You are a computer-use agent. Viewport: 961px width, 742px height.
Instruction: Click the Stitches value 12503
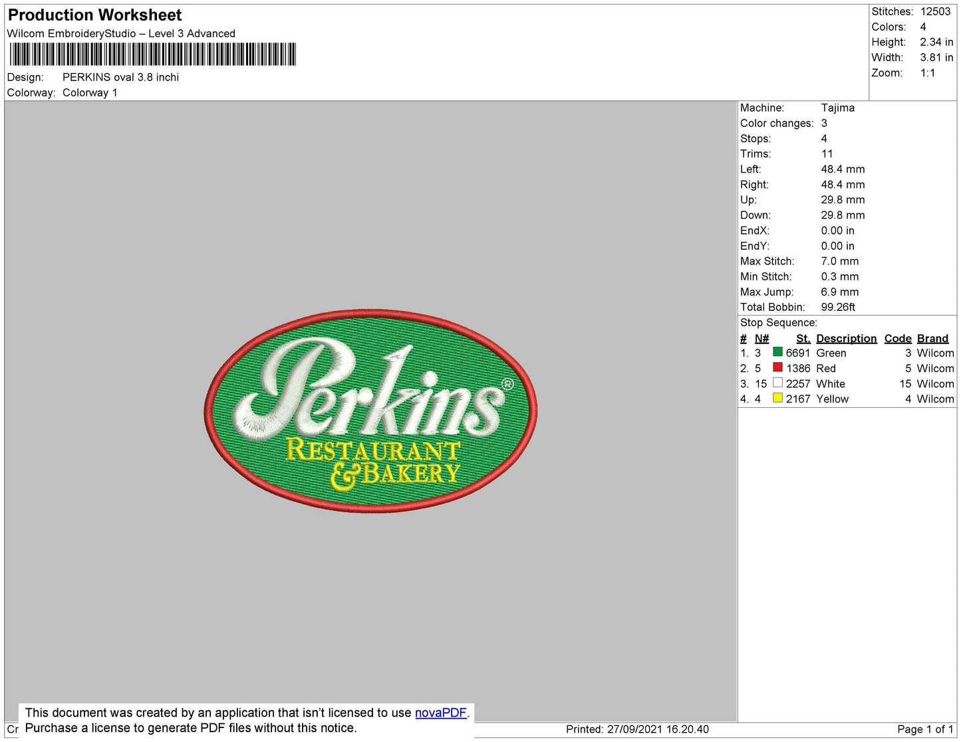coord(935,11)
